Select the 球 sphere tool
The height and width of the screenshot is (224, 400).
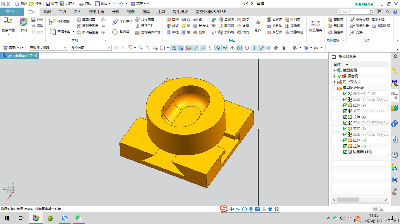click(186, 26)
